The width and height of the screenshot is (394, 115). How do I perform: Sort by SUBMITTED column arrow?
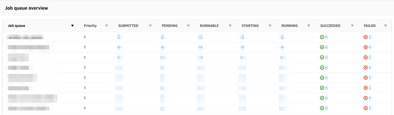150,26
